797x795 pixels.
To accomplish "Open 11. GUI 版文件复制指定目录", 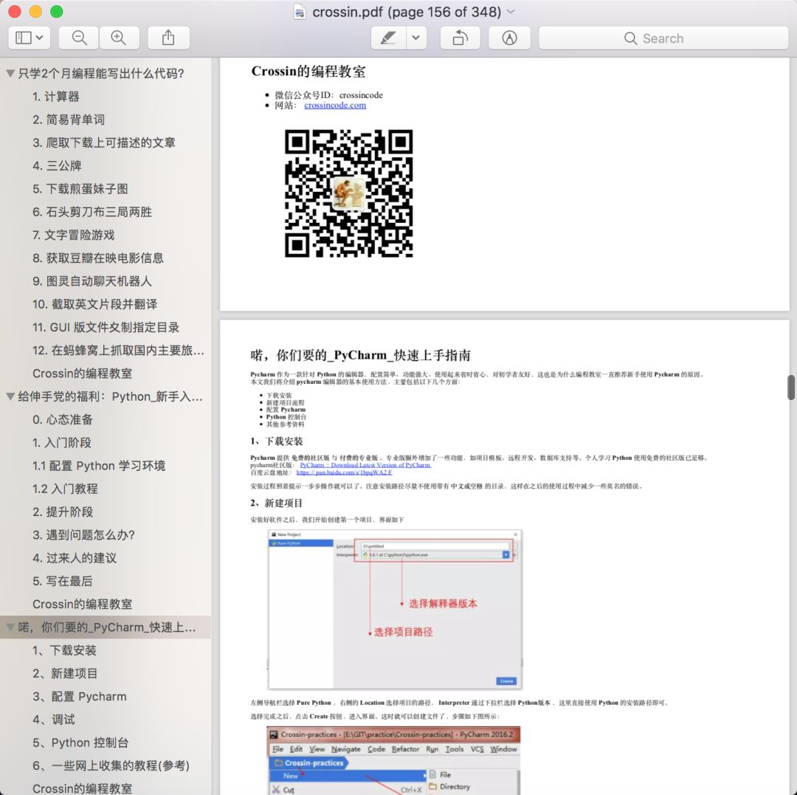I will click(x=106, y=327).
